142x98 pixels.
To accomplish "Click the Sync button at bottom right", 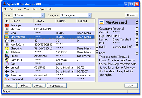I will point(131,86).
